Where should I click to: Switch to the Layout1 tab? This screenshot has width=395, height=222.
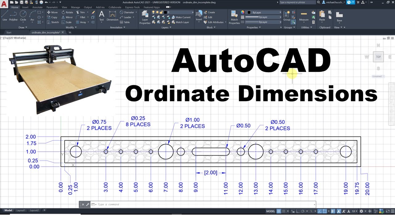[x=21, y=210]
